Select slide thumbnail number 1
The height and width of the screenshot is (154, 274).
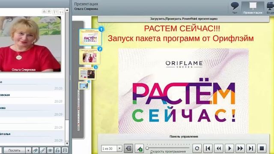click(90, 37)
